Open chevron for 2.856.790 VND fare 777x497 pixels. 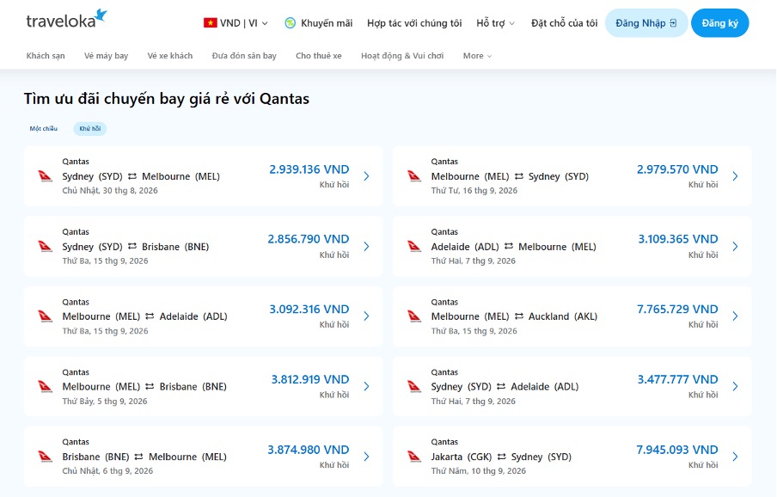pos(366,246)
